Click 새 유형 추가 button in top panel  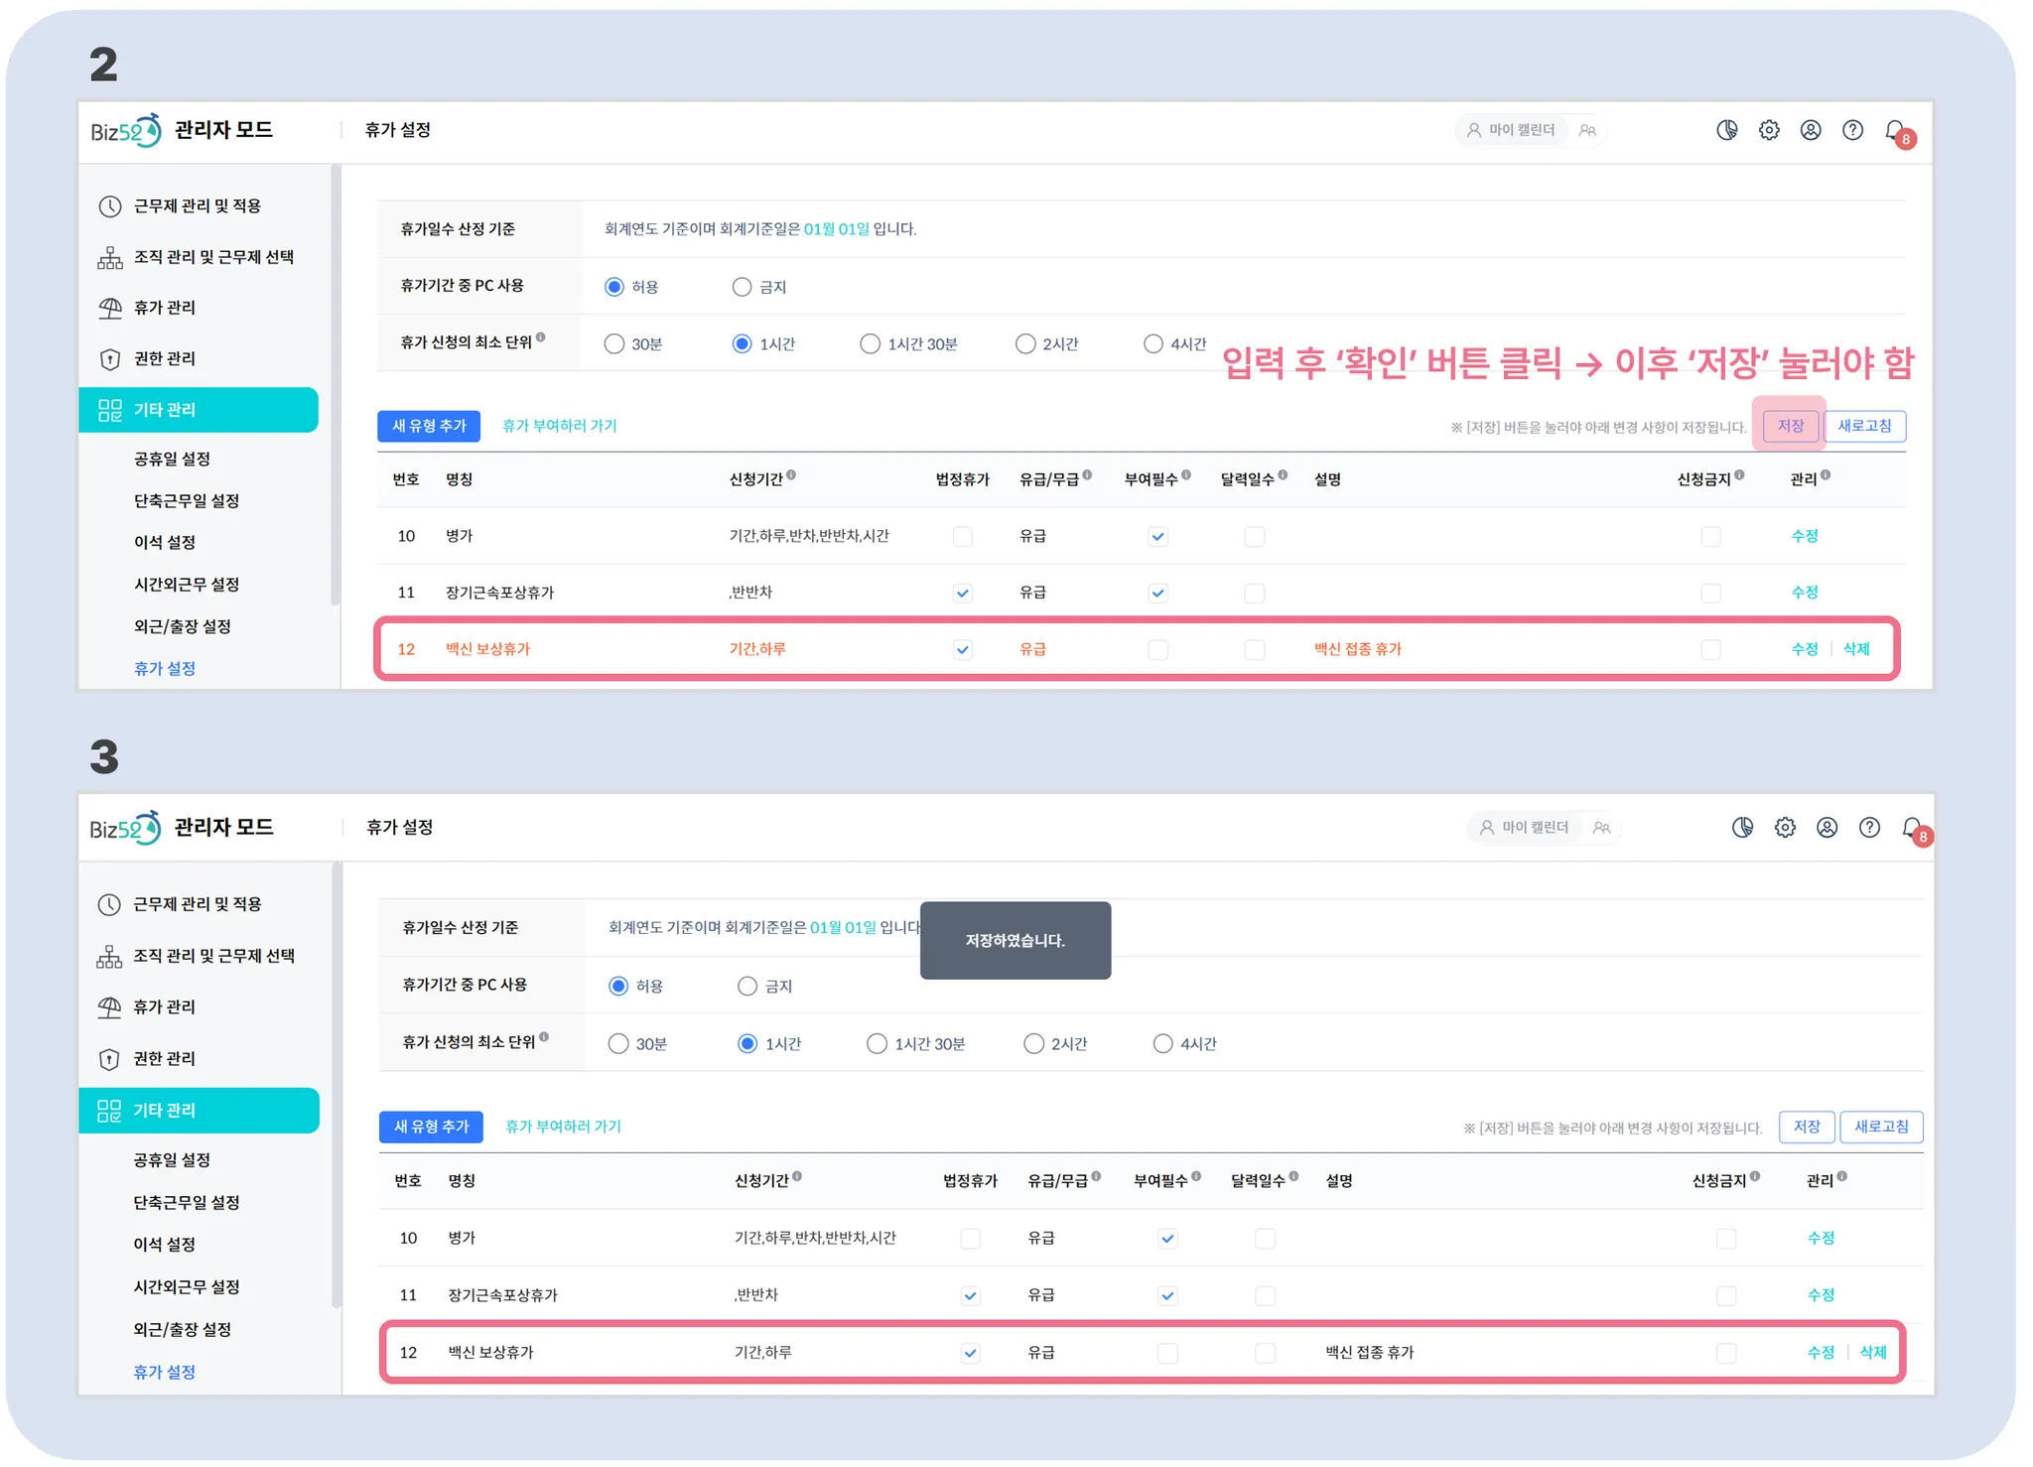[x=429, y=426]
